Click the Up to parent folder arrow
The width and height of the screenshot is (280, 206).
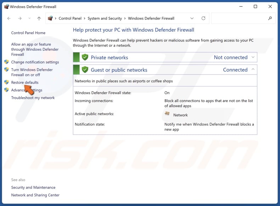click(39, 18)
